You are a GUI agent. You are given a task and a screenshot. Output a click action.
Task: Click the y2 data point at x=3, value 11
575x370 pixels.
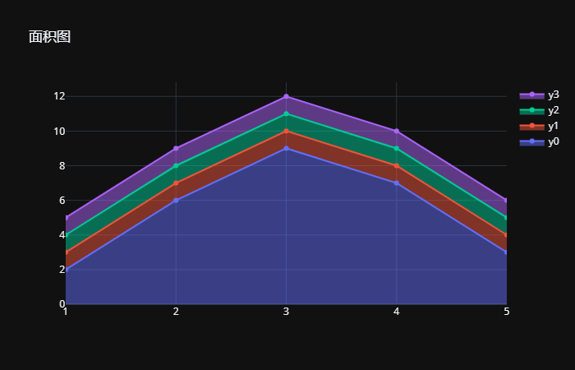tap(286, 113)
